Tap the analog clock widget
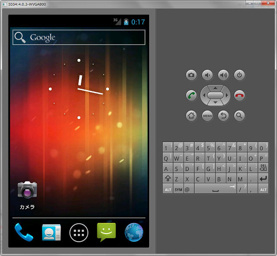Viewport: 277px width, 256px height. (x=79, y=89)
